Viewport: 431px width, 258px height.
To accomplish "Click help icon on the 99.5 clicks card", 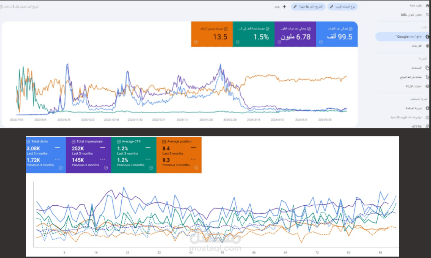I will 321,42.
